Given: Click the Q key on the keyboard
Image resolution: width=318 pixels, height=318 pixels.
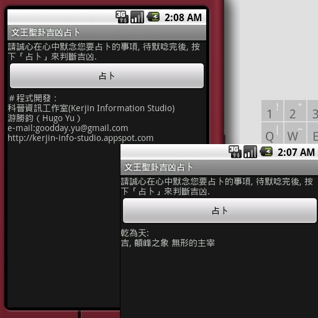Looking at the screenshot, I should (272, 133).
